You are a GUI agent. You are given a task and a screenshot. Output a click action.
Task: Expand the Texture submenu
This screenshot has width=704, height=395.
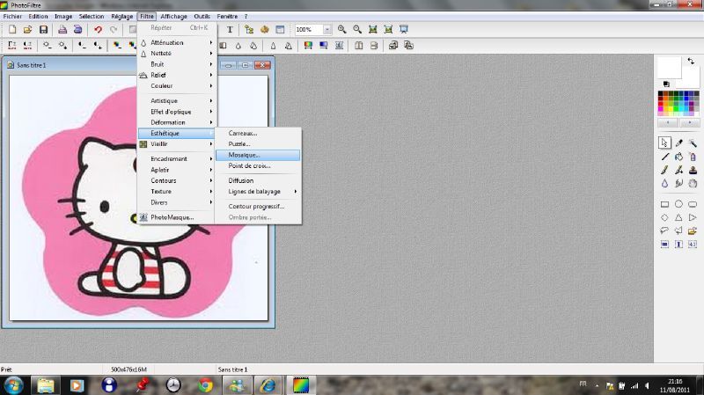pyautogui.click(x=178, y=192)
